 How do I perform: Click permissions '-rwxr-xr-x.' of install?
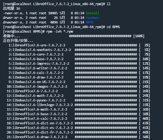(x=13, y=13)
